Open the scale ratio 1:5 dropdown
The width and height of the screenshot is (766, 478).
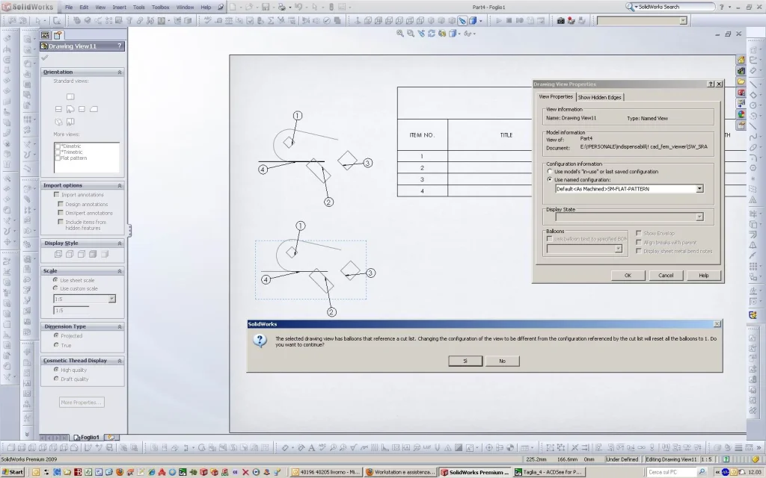111,299
